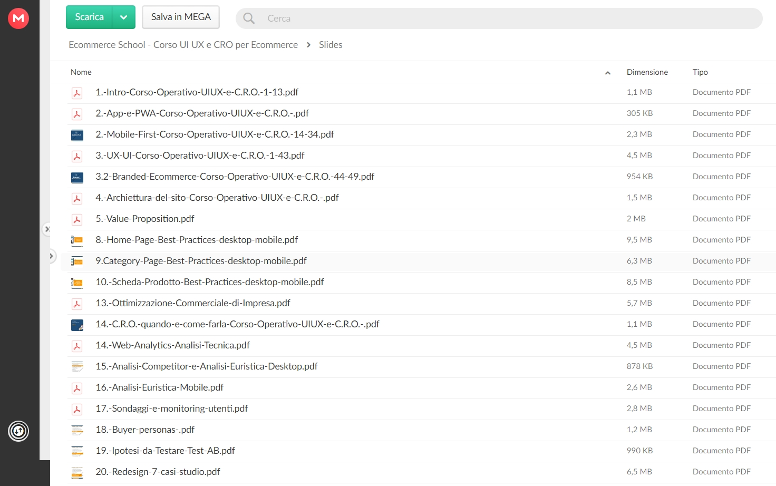Sort files by Tipo column

coord(700,72)
